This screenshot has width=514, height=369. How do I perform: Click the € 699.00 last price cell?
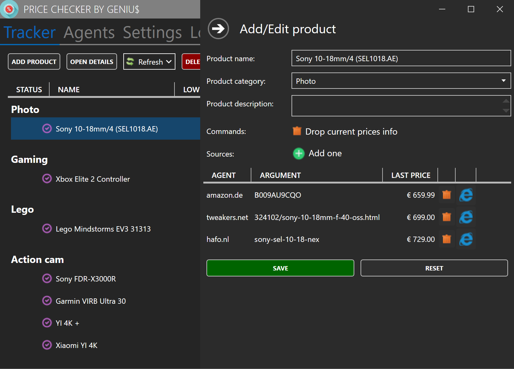click(420, 217)
